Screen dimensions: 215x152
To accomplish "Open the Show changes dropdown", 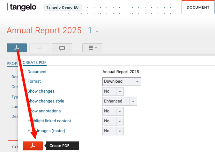I will (x=113, y=91).
